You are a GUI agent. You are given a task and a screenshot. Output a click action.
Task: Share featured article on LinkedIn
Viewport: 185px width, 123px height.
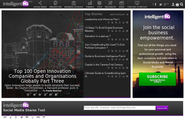40,94
